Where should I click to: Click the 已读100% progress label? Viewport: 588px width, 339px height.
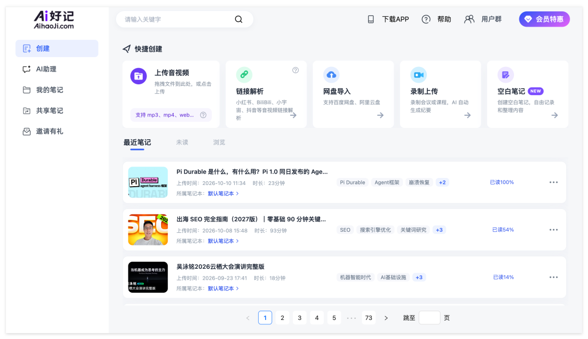click(502, 182)
